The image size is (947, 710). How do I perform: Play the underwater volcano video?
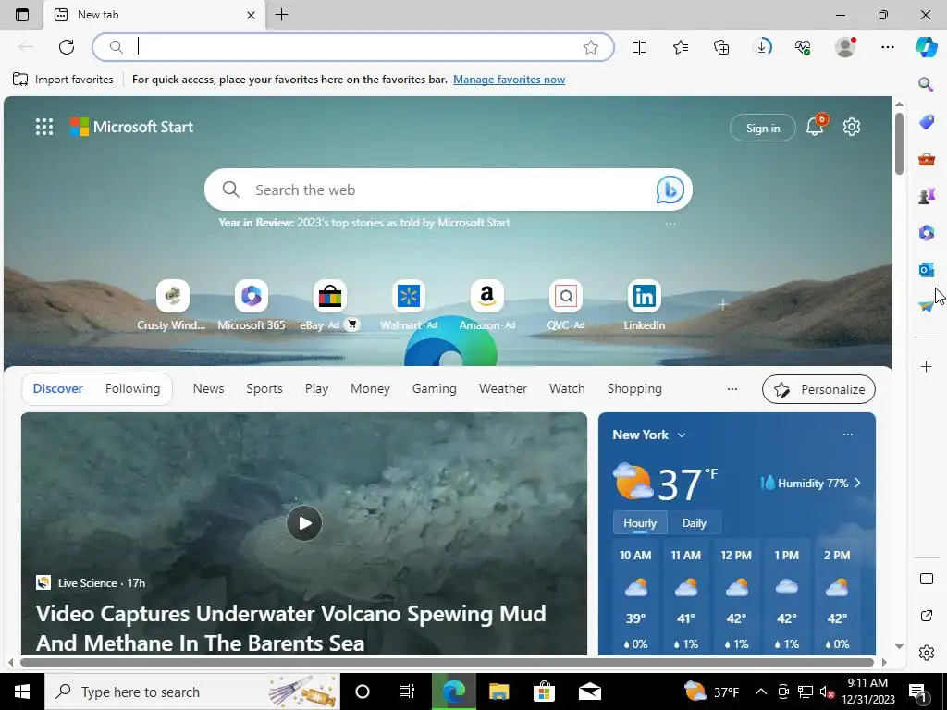tap(303, 523)
